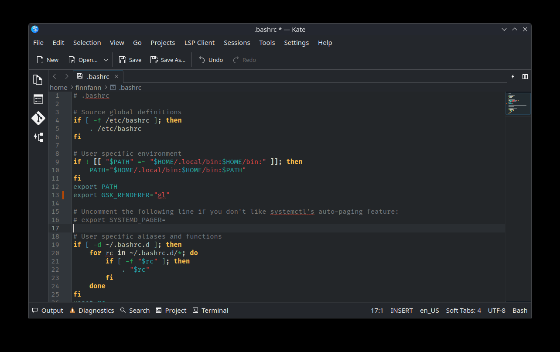Open the Edit menu
Screen dimensions: 560x352
pyautogui.click(x=58, y=42)
